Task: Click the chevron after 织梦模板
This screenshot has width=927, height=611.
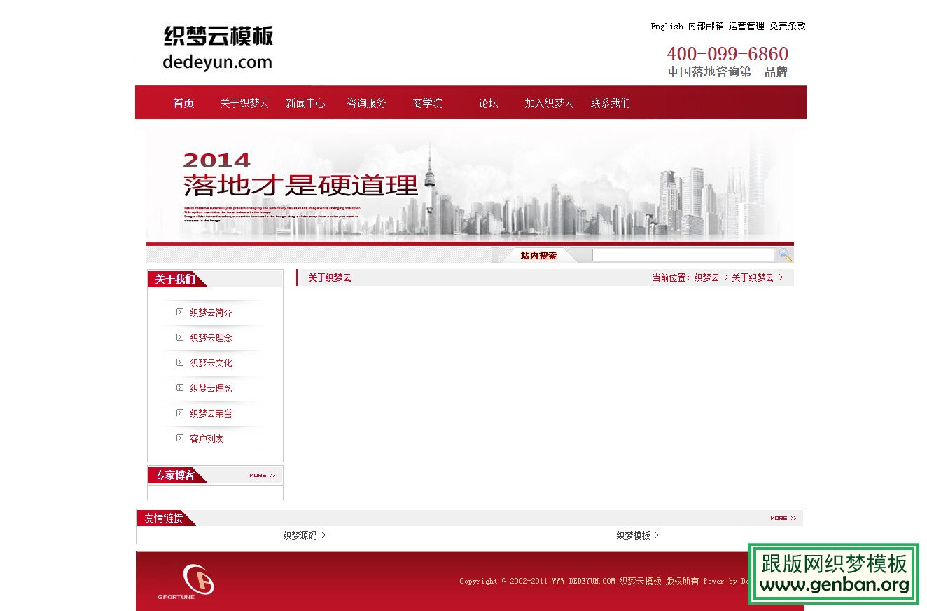Action: click(x=657, y=535)
